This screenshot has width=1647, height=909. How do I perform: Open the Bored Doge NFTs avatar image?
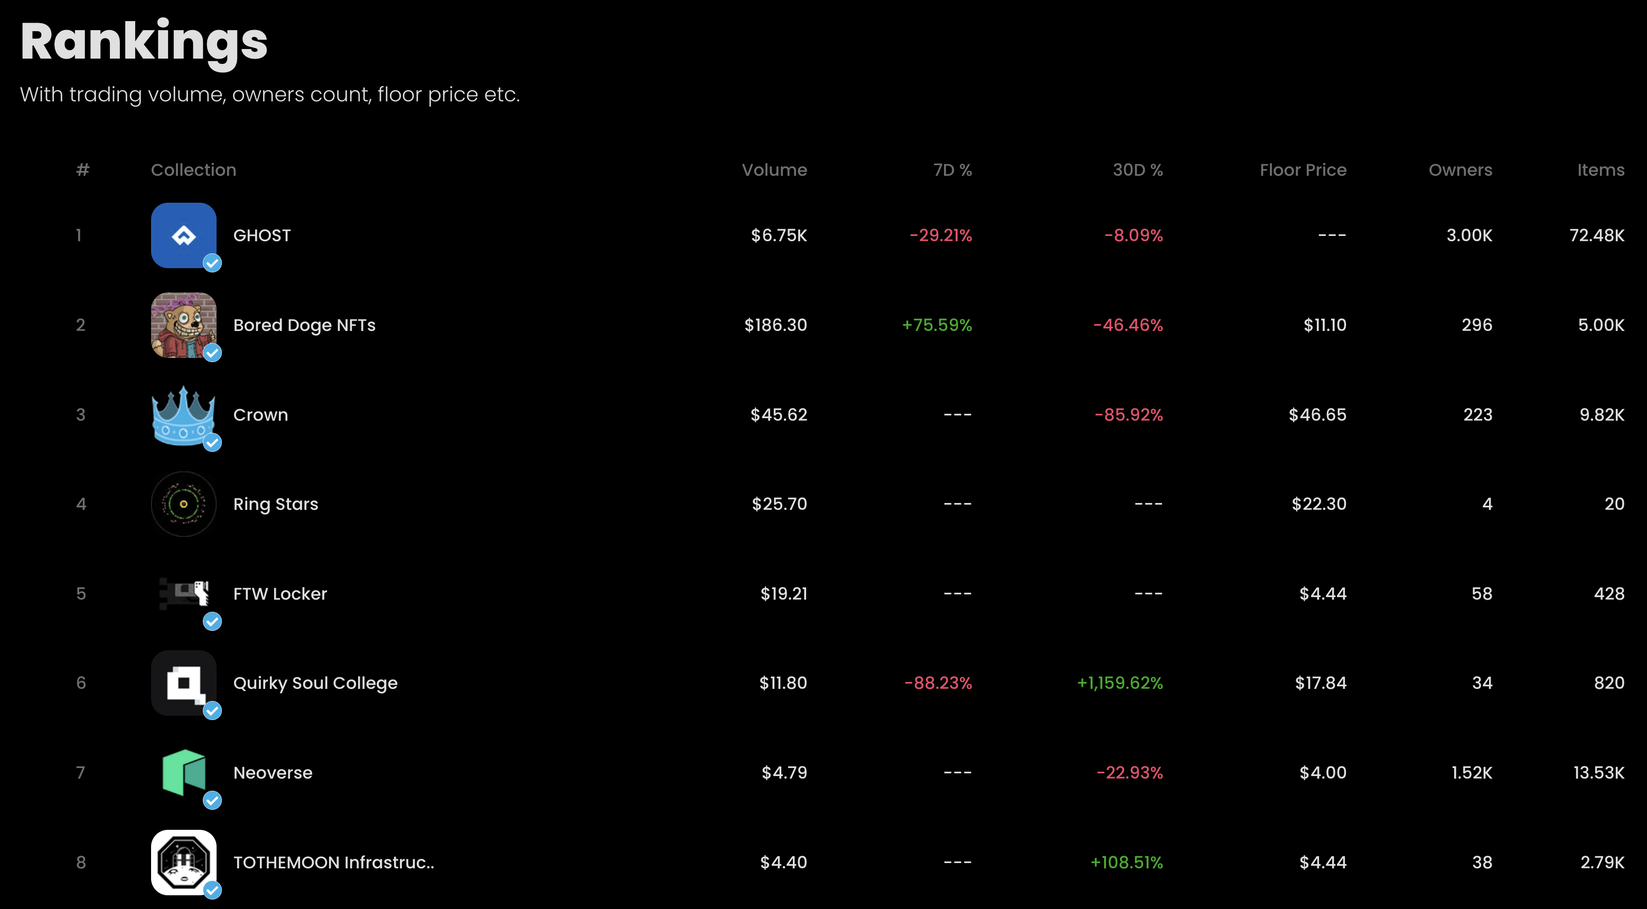(x=183, y=325)
